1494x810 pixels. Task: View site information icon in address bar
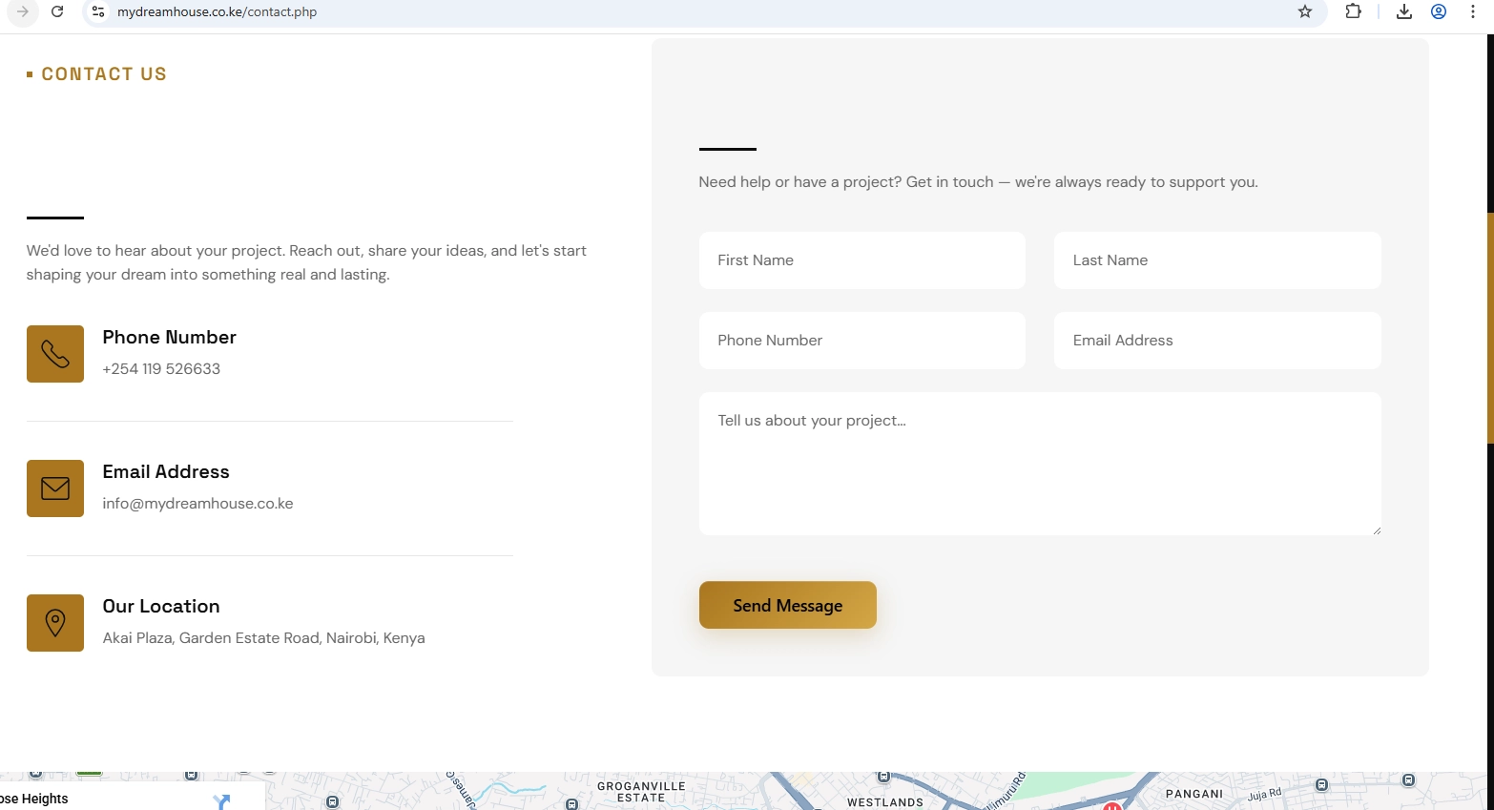[98, 11]
